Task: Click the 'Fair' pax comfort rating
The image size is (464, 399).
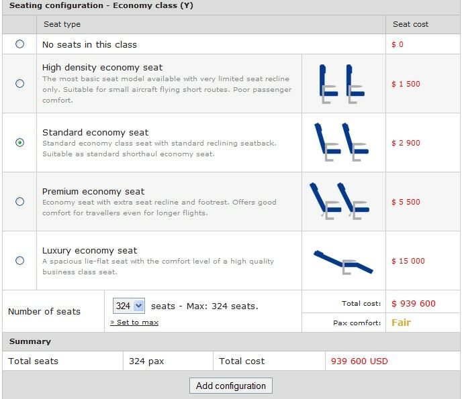Action: pos(401,323)
